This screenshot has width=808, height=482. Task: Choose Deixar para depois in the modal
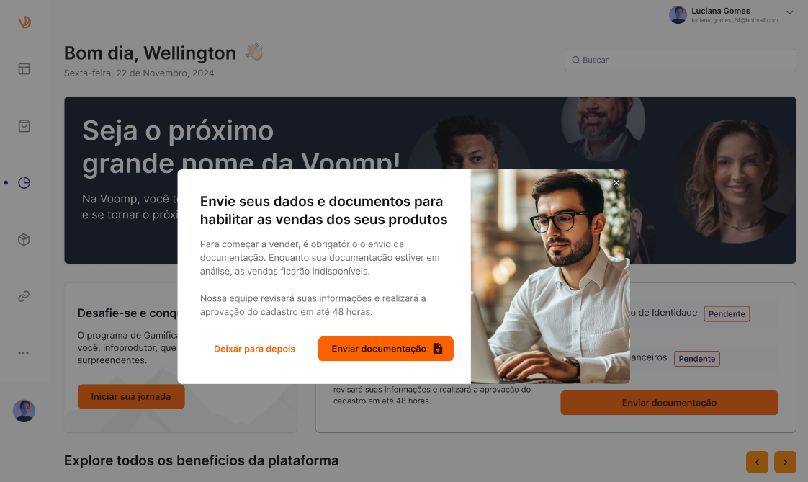254,349
